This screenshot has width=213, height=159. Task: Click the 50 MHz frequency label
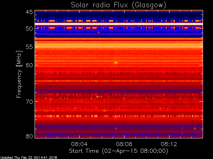pos(29,28)
